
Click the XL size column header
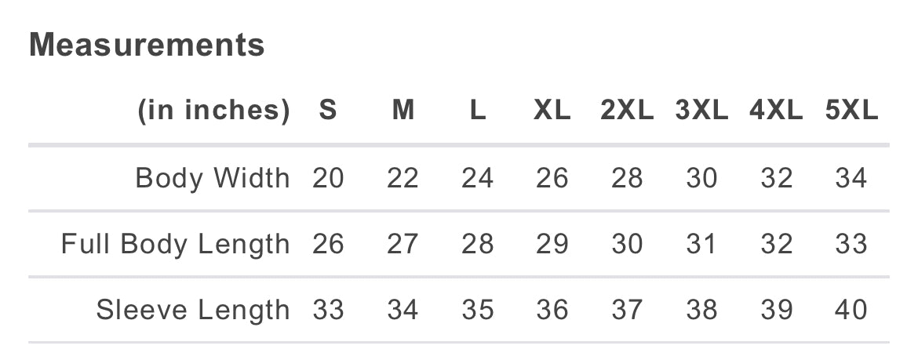click(552, 110)
